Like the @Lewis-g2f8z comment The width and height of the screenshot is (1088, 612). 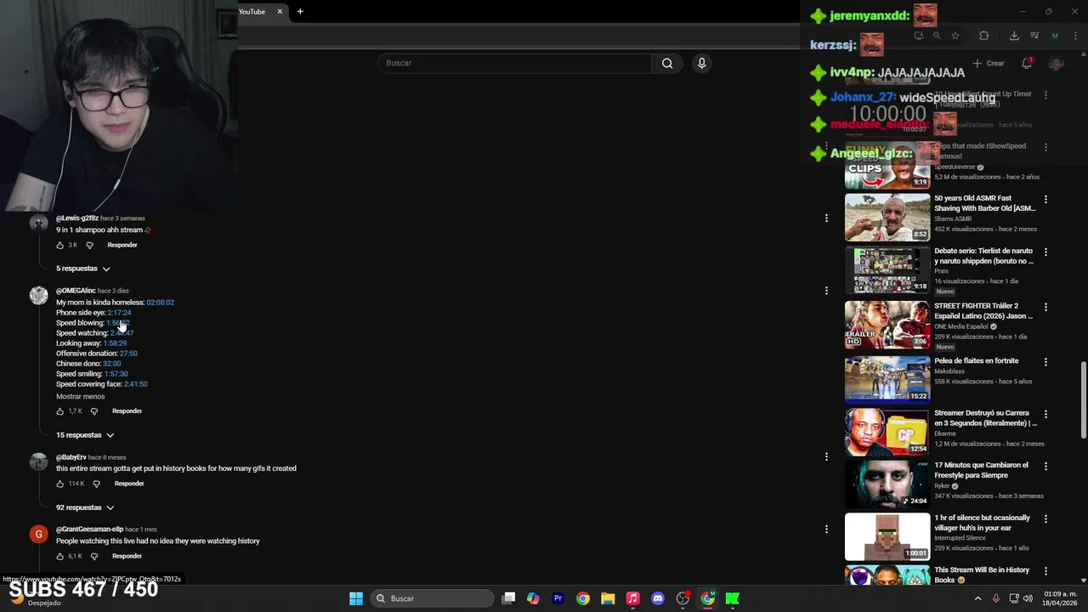point(59,245)
